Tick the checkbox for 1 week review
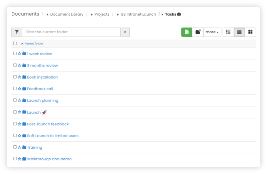 [15, 54]
